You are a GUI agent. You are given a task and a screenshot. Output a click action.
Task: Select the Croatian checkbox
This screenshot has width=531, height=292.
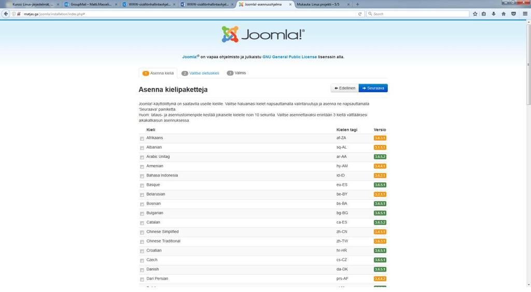pyautogui.click(x=142, y=252)
